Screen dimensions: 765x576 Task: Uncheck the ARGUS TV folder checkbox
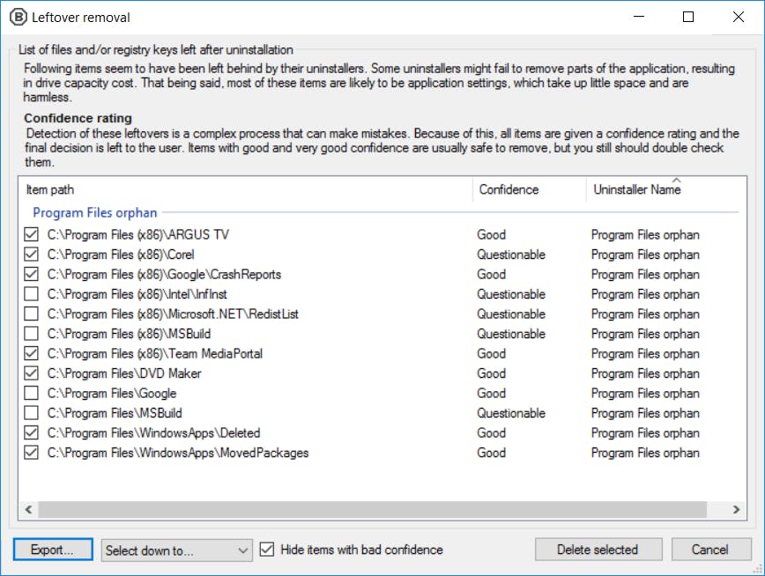[x=32, y=235]
